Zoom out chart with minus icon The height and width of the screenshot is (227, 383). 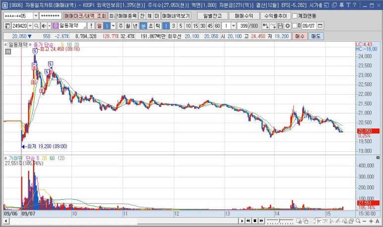365,221
